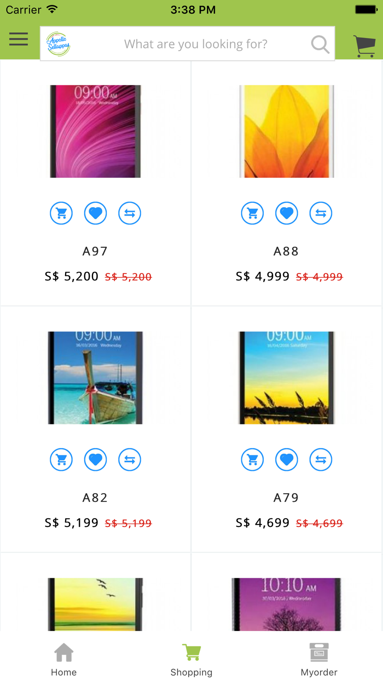Tap the search magnifier icon
The height and width of the screenshot is (682, 383).
pyautogui.click(x=320, y=44)
